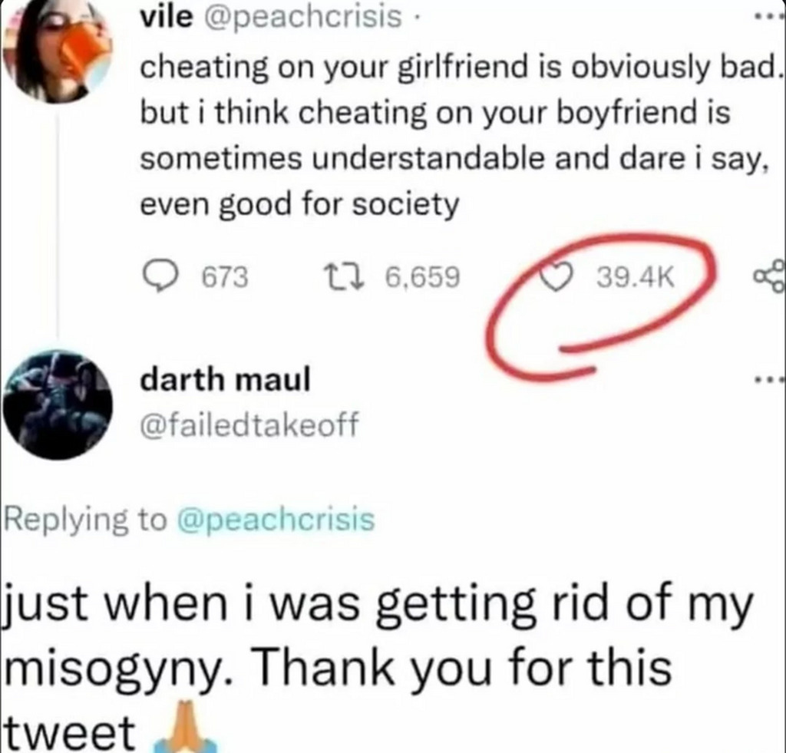This screenshot has height=753, width=786.
Task: View the 673 replies count
Action: [x=225, y=276]
